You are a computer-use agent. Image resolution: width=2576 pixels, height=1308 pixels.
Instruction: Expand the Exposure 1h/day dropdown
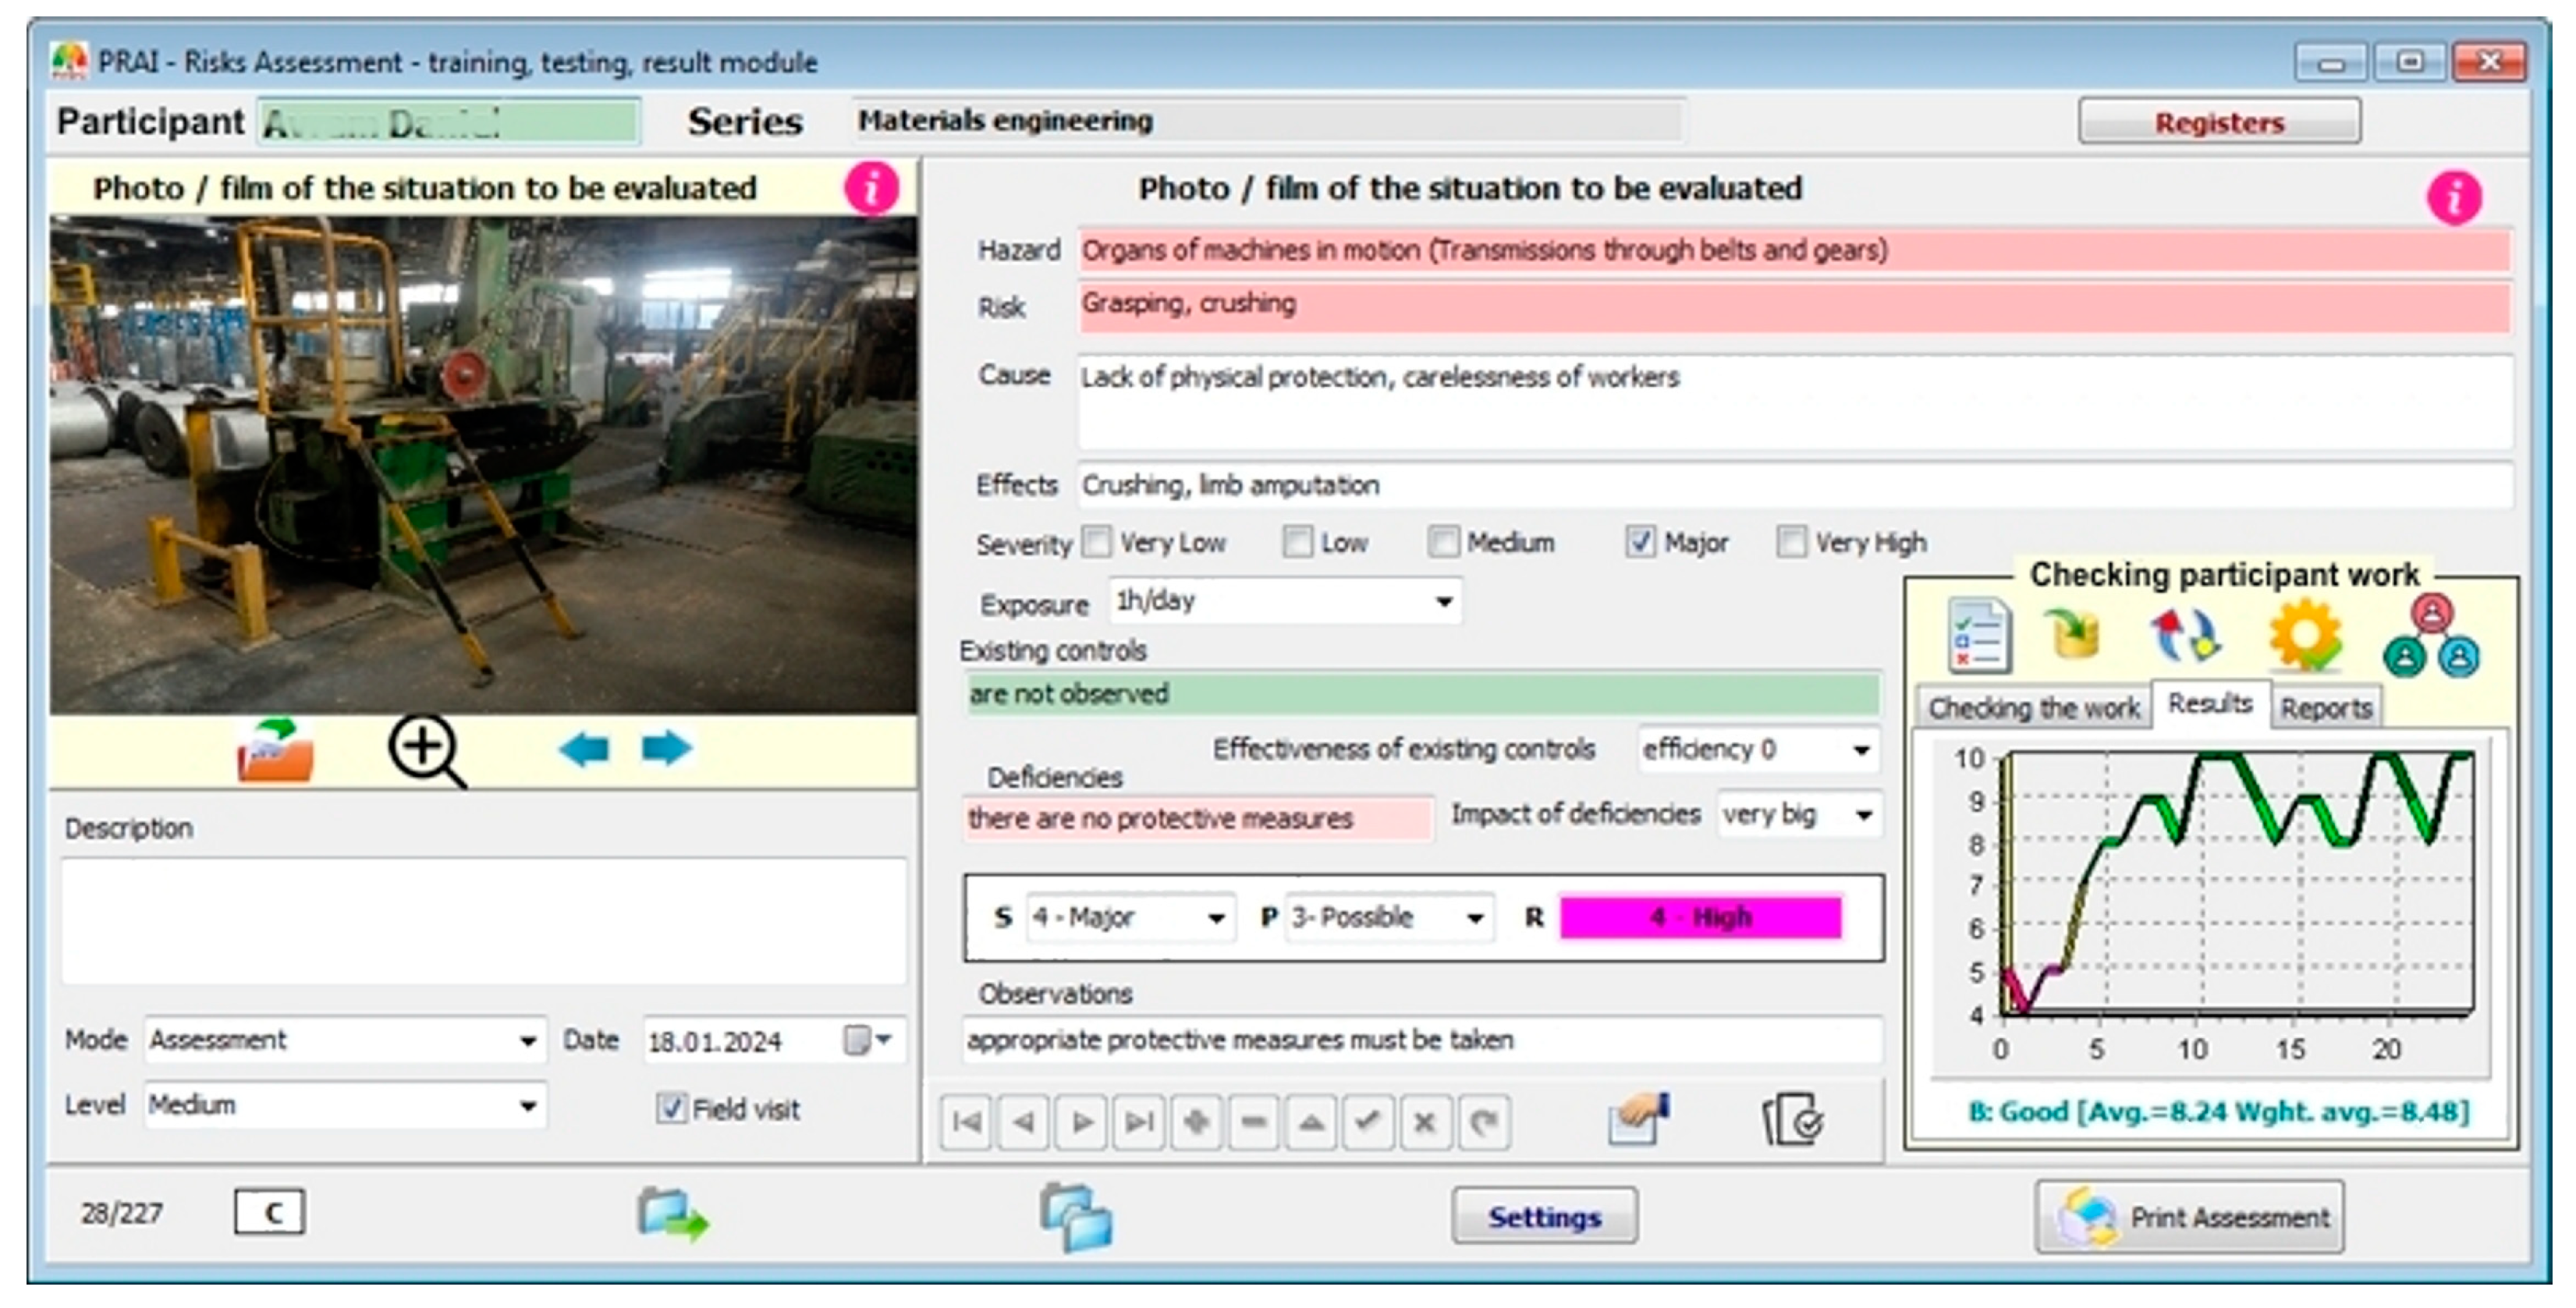1443,602
